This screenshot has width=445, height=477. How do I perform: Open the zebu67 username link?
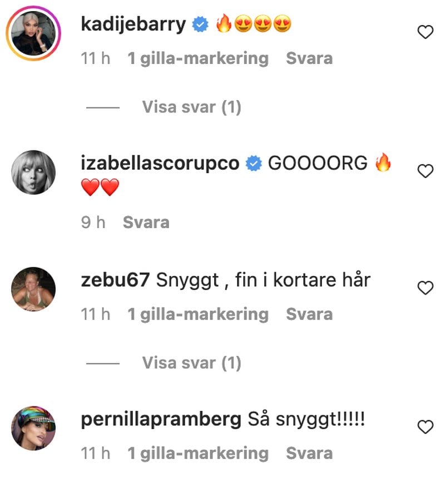pos(115,280)
